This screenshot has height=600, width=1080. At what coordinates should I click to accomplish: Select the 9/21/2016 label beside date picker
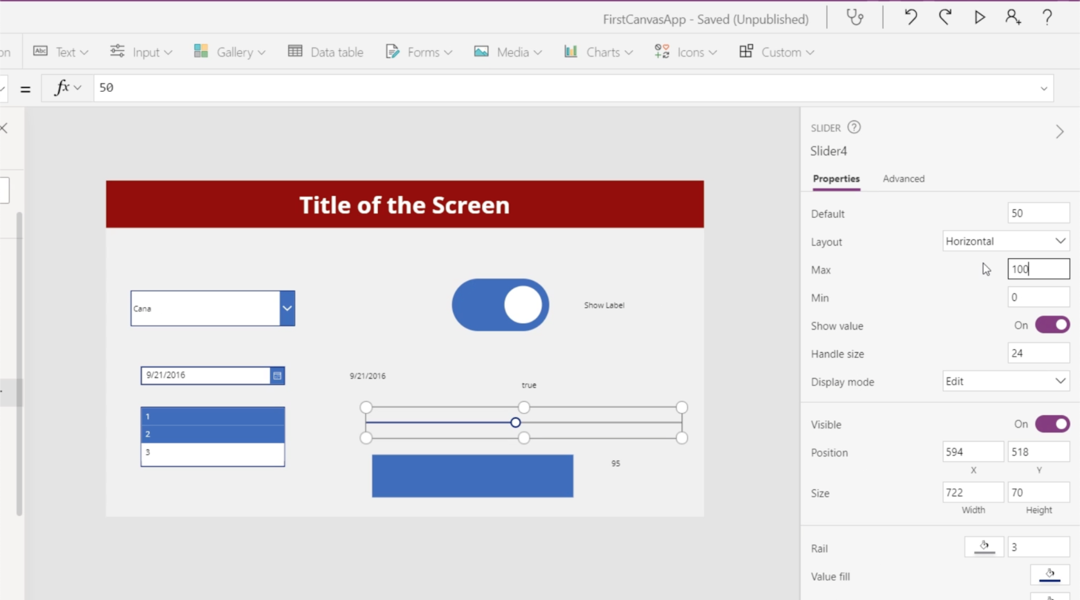(x=368, y=376)
